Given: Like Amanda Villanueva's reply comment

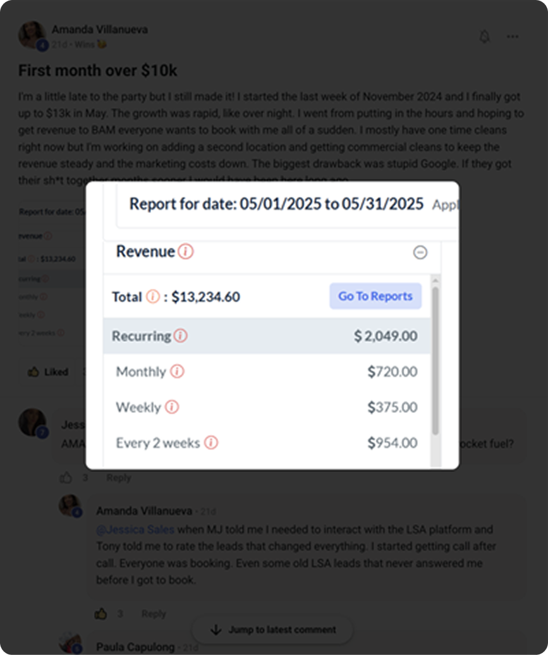Looking at the screenshot, I should [x=101, y=613].
